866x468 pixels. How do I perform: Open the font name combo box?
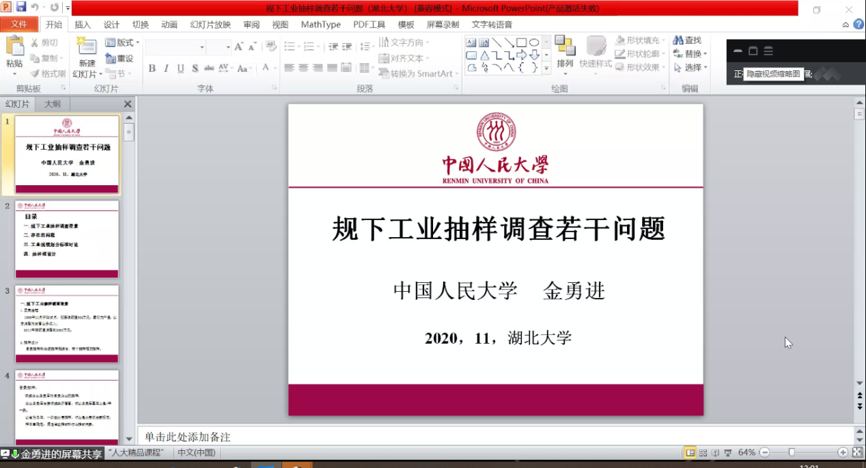[x=175, y=47]
